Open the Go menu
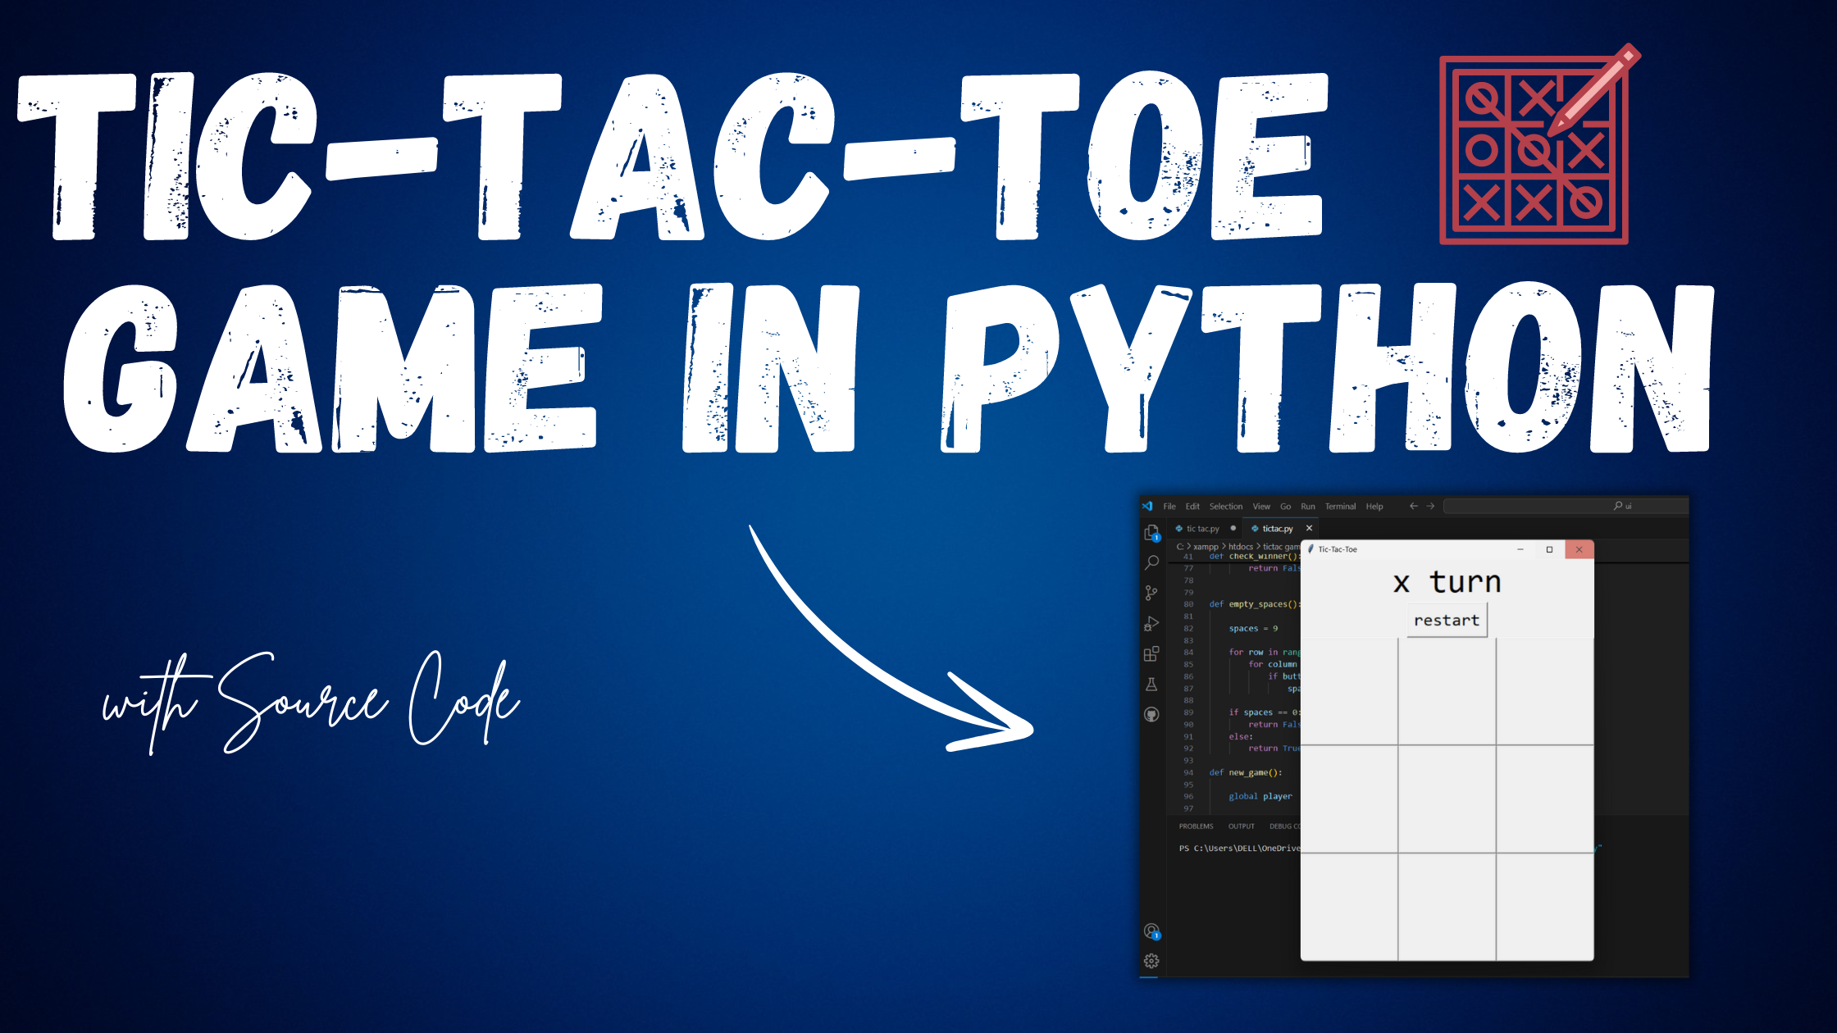The image size is (1837, 1033). click(1286, 506)
